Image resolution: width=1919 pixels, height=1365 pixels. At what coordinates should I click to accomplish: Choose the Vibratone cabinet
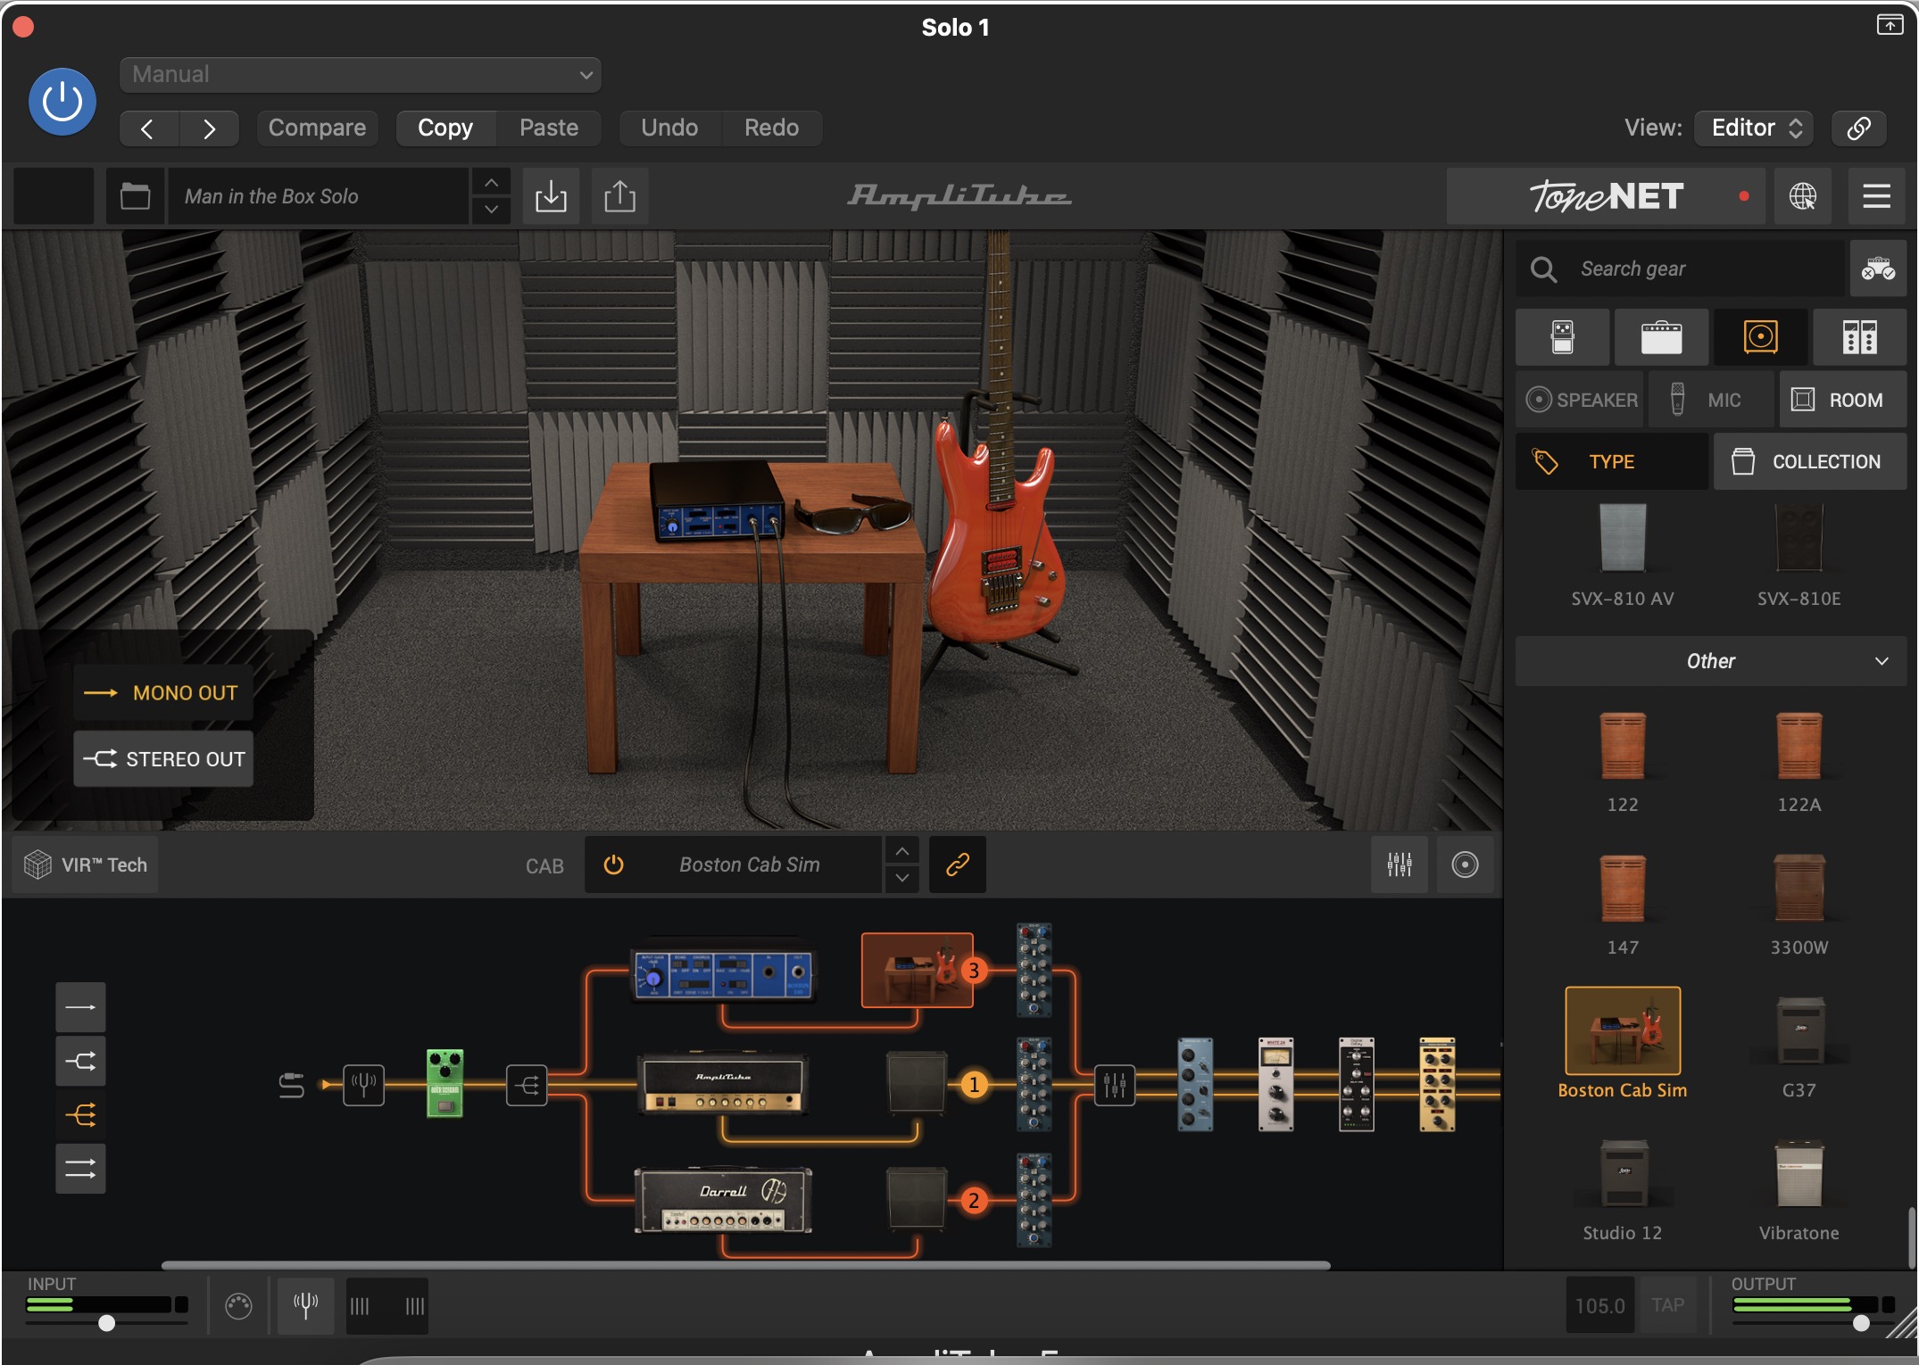1799,1190
